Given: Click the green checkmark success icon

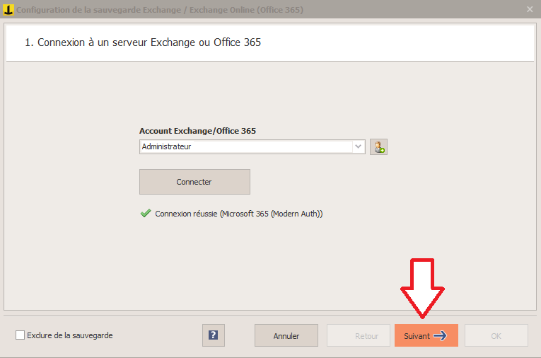Looking at the screenshot, I should coord(146,214).
